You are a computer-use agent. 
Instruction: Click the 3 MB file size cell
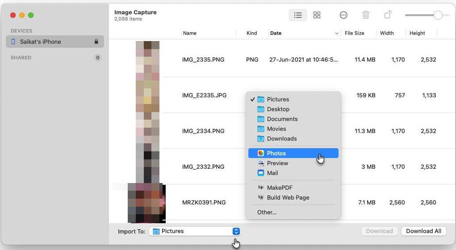click(368, 167)
